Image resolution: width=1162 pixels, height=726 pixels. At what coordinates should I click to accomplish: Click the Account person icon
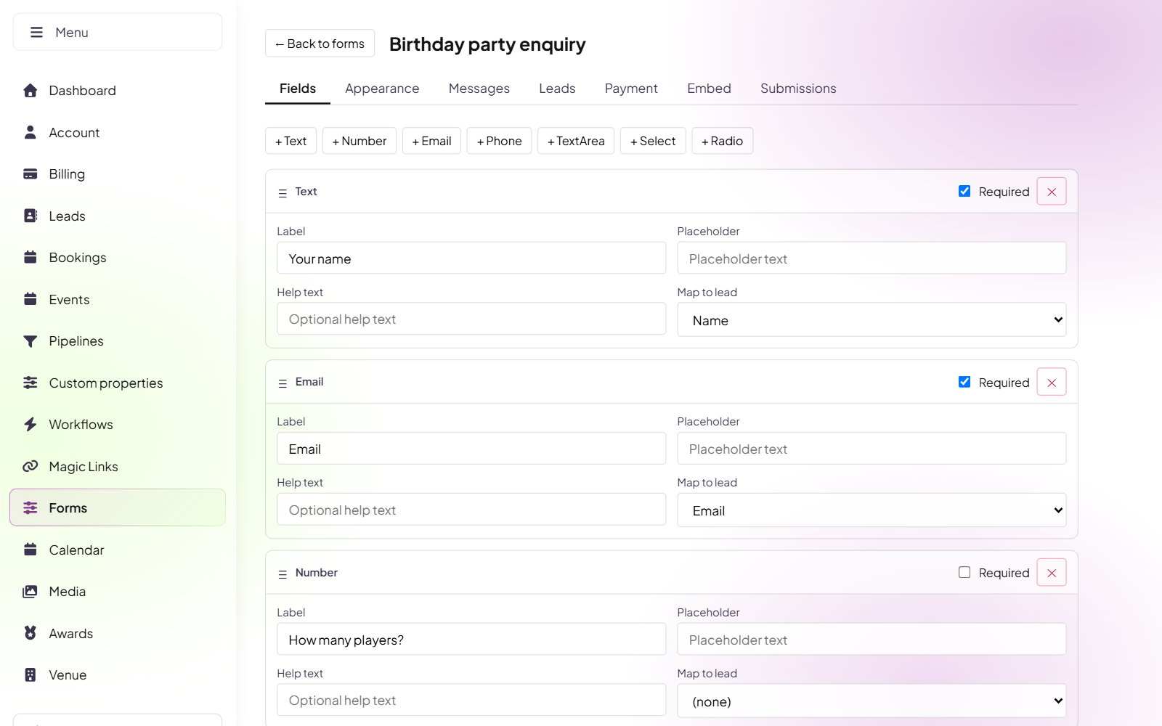(x=30, y=132)
